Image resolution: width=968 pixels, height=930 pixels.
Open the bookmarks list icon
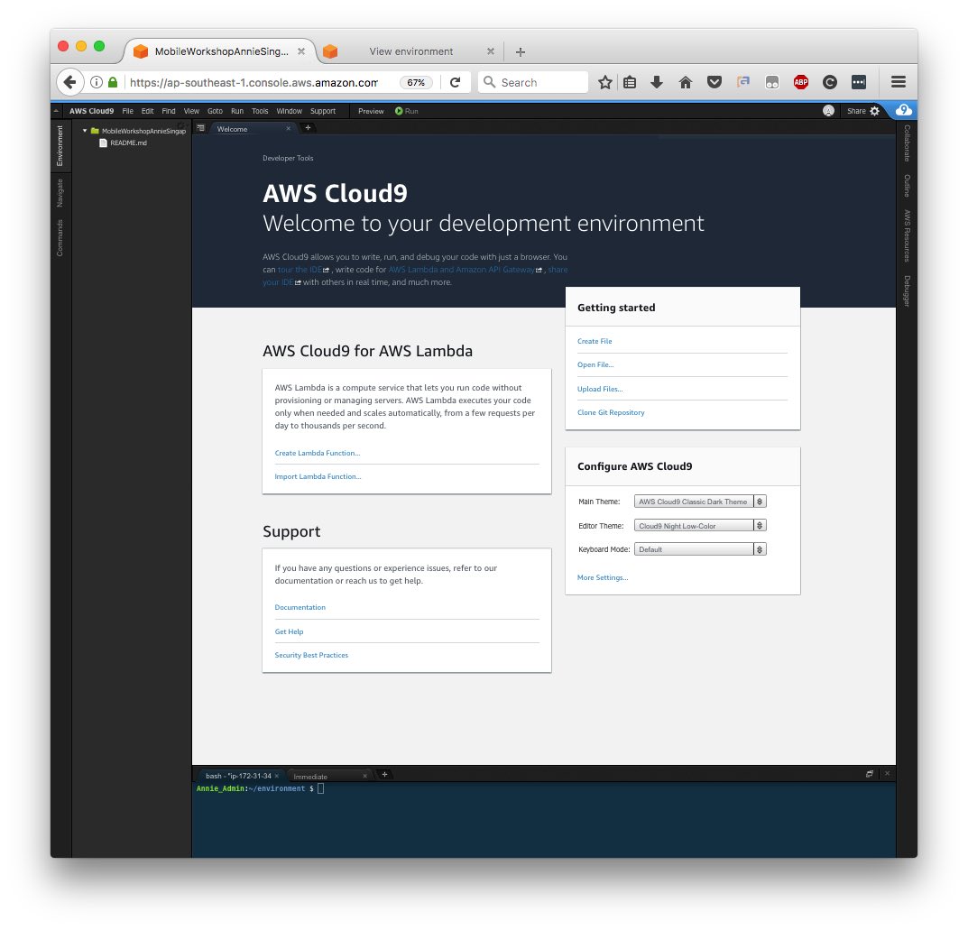click(630, 82)
